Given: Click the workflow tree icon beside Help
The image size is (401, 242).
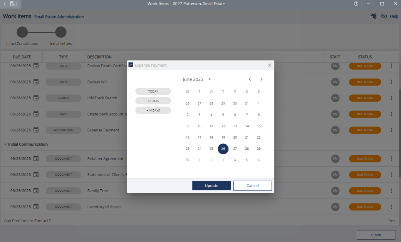Looking at the screenshot, I should click(x=373, y=16).
